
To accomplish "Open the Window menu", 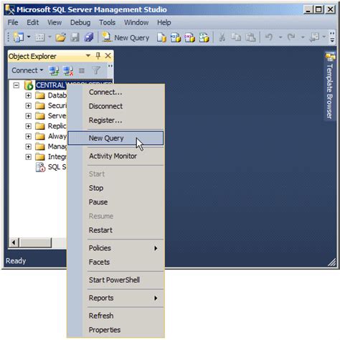I will (x=136, y=22).
